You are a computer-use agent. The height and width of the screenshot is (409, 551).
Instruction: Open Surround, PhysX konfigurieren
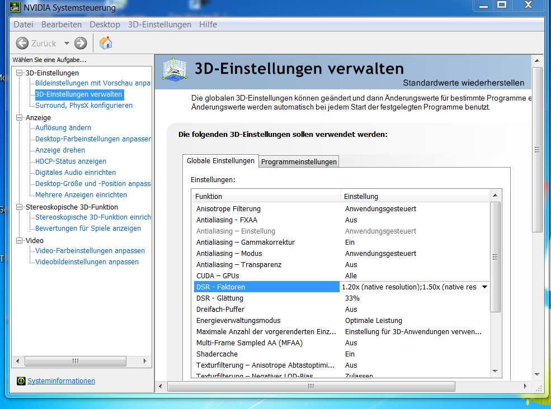pyautogui.click(x=84, y=105)
